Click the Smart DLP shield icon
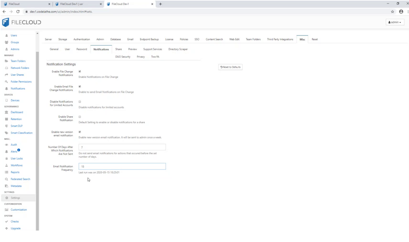The width and height of the screenshot is (409, 242). click(7, 126)
